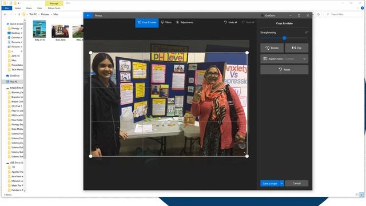
Task: Open the Aspect ratio dropdown
Action: pos(284,59)
